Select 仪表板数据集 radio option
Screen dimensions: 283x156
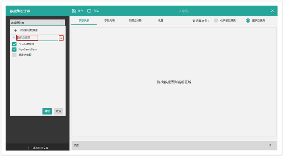[x=216, y=21]
